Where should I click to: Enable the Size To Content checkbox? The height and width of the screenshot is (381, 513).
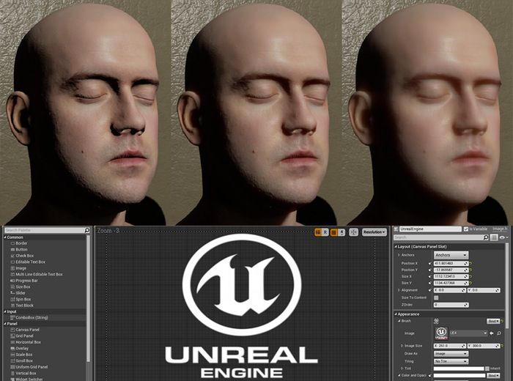[x=437, y=297]
